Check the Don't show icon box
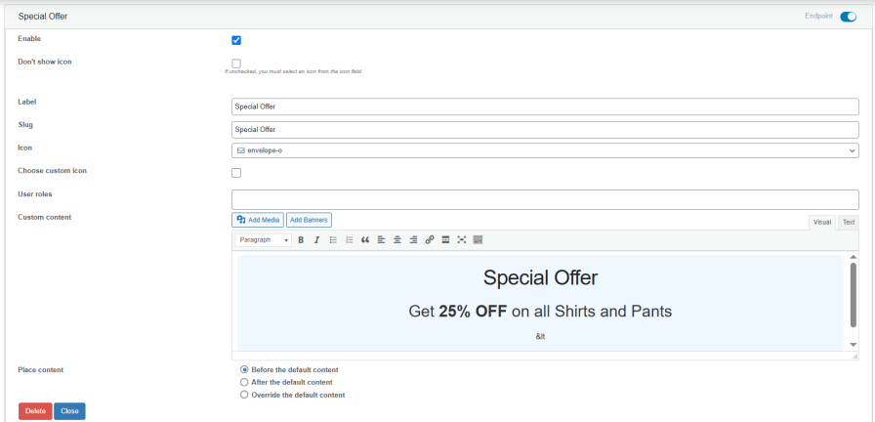 pyautogui.click(x=236, y=63)
